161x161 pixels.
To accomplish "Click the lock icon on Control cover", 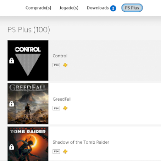I will [x=12, y=61].
